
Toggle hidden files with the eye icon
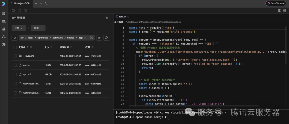99,38
